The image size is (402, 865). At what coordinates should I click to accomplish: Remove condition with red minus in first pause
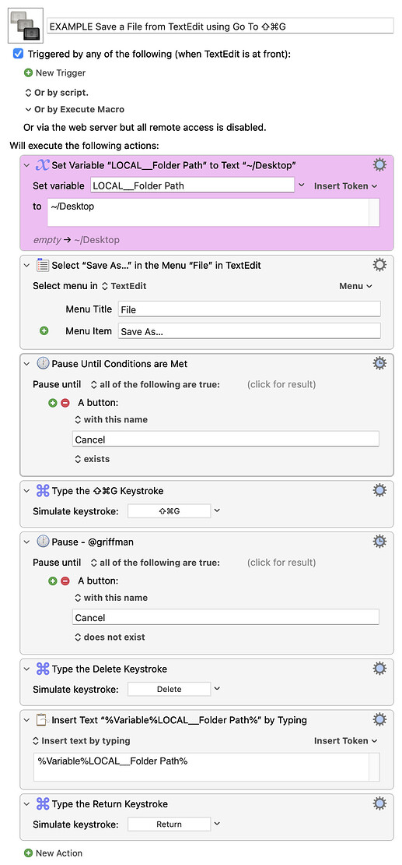coord(65,403)
